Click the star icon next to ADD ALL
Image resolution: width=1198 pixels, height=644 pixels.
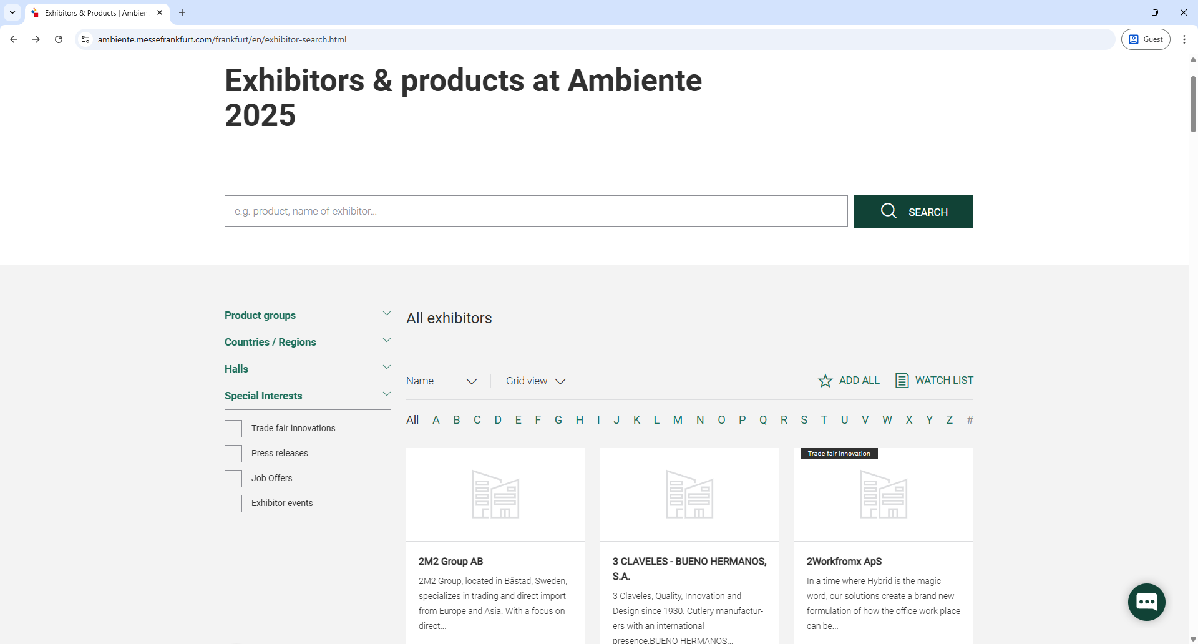pyautogui.click(x=825, y=380)
